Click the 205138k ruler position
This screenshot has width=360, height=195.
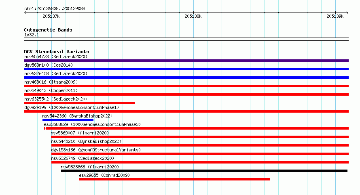[x=193, y=16]
